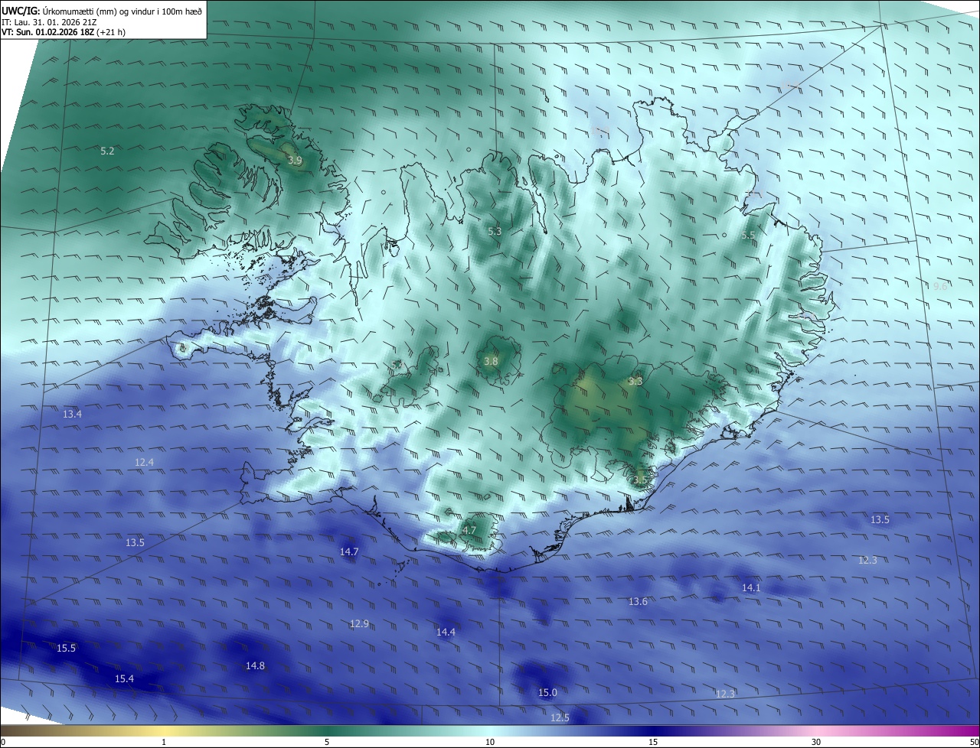Pick the 14.8 value label
This screenshot has width=980, height=748.
pos(255,665)
